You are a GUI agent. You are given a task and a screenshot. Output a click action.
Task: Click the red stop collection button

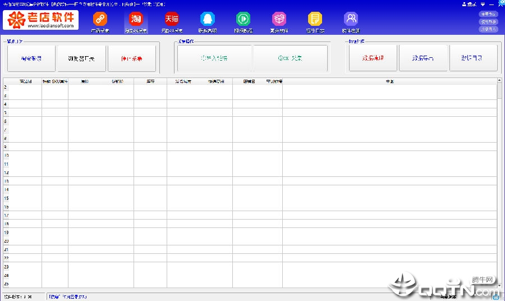[132, 58]
